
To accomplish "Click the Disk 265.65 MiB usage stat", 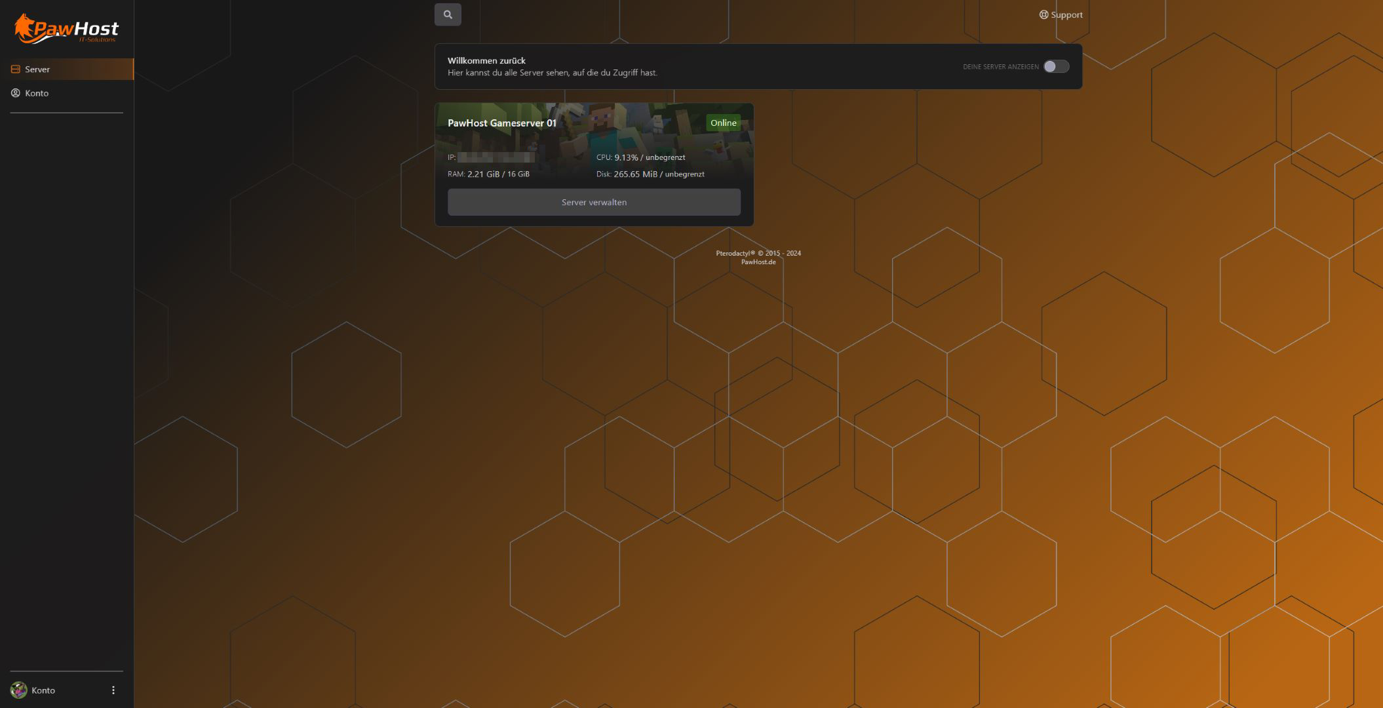I will (x=650, y=174).
